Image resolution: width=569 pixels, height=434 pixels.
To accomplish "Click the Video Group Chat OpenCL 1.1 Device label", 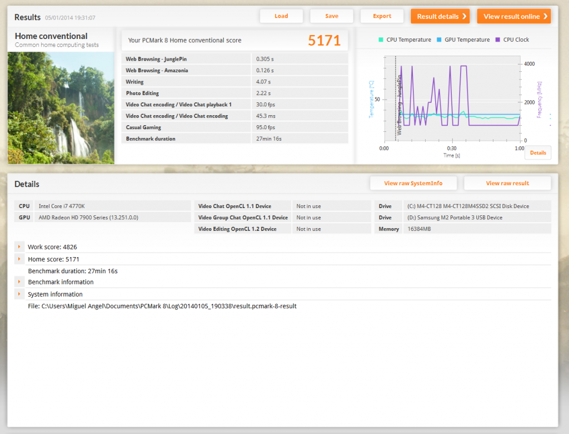I will coord(243,218).
